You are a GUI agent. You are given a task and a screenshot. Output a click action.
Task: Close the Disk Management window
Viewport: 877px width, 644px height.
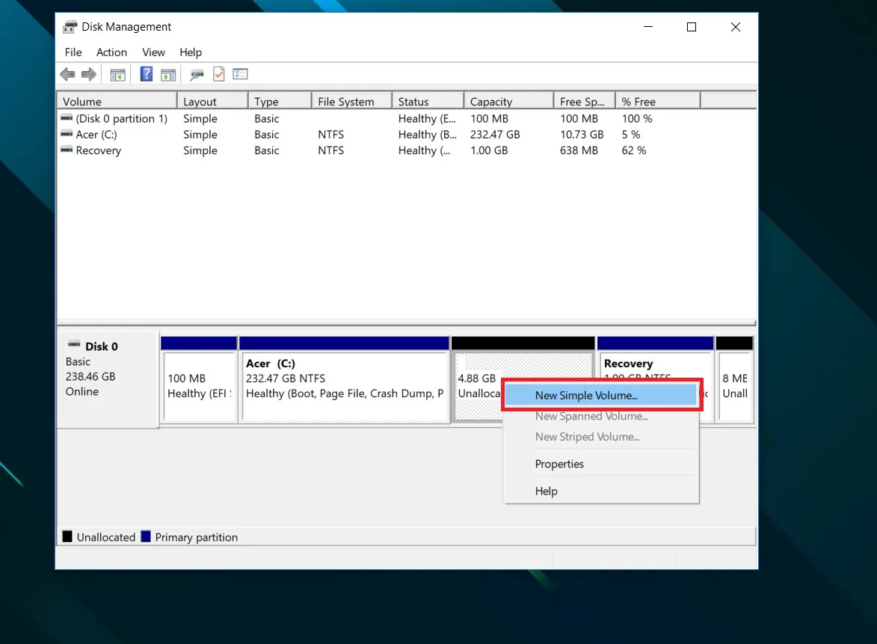736,27
